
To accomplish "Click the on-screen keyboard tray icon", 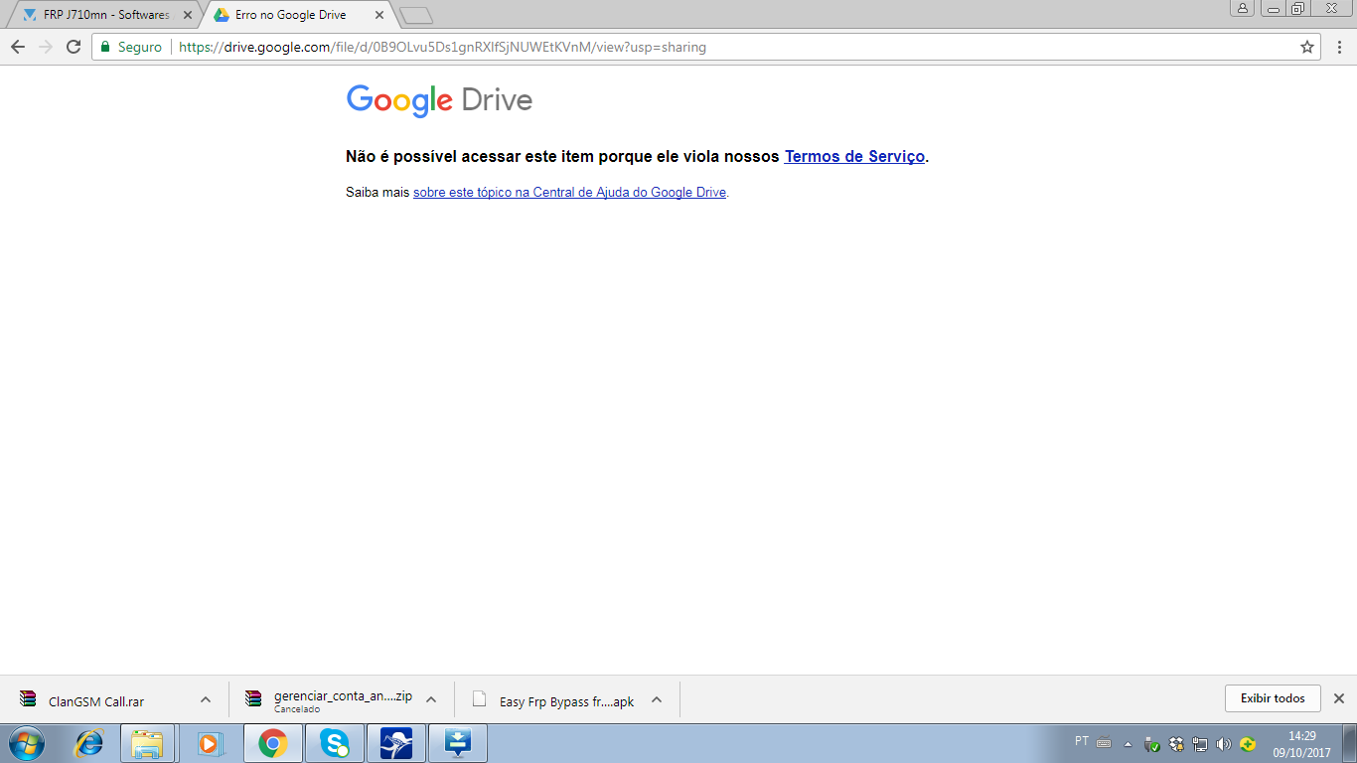I will 1104,743.
